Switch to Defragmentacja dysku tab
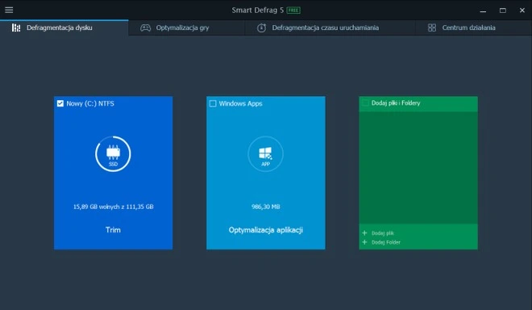 [64, 27]
